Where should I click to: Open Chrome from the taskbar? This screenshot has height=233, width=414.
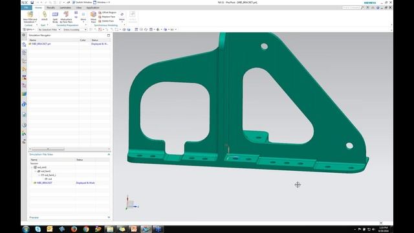pos(86,229)
